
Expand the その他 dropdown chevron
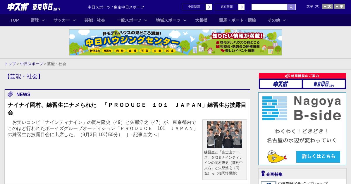[x=284, y=20]
